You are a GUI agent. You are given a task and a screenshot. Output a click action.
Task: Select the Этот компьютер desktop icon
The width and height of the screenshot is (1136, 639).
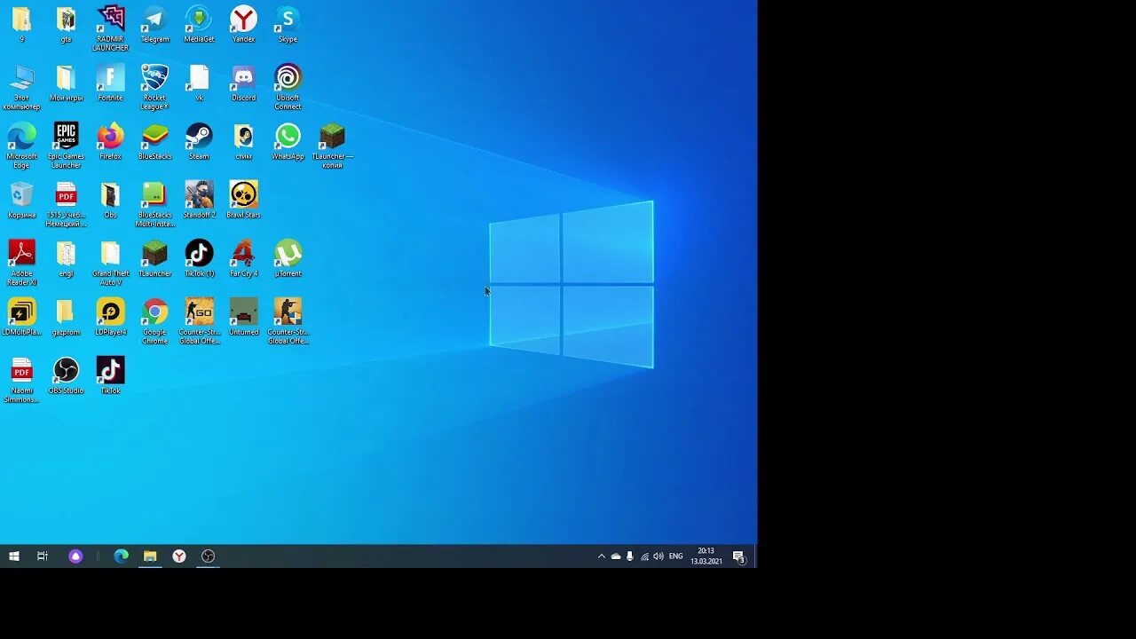[21, 86]
